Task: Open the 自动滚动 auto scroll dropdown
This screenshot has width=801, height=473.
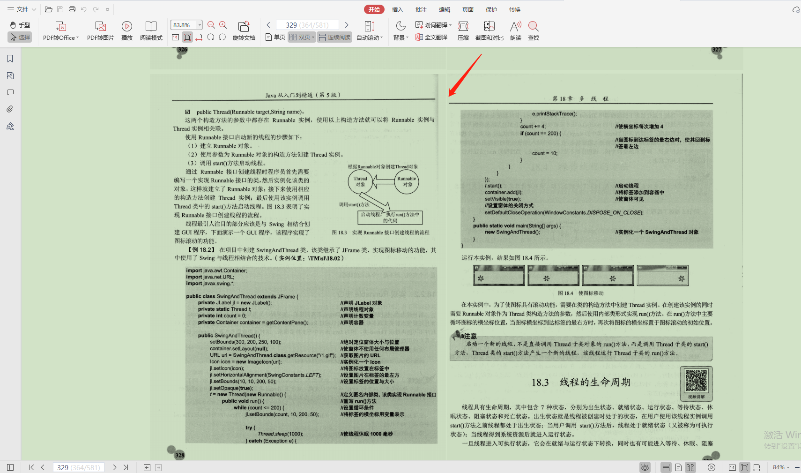Action: (x=370, y=31)
